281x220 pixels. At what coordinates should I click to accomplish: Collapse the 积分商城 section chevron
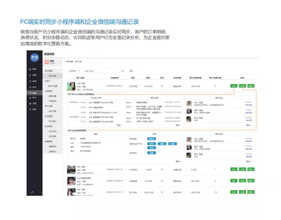pyautogui.click(x=61, y=126)
